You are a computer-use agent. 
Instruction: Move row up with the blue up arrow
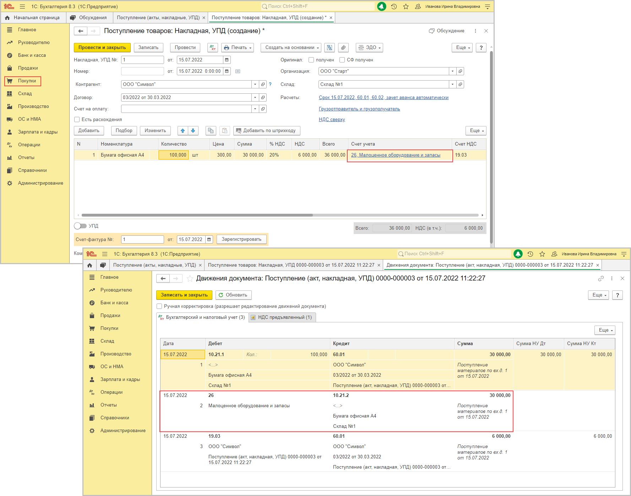click(183, 131)
